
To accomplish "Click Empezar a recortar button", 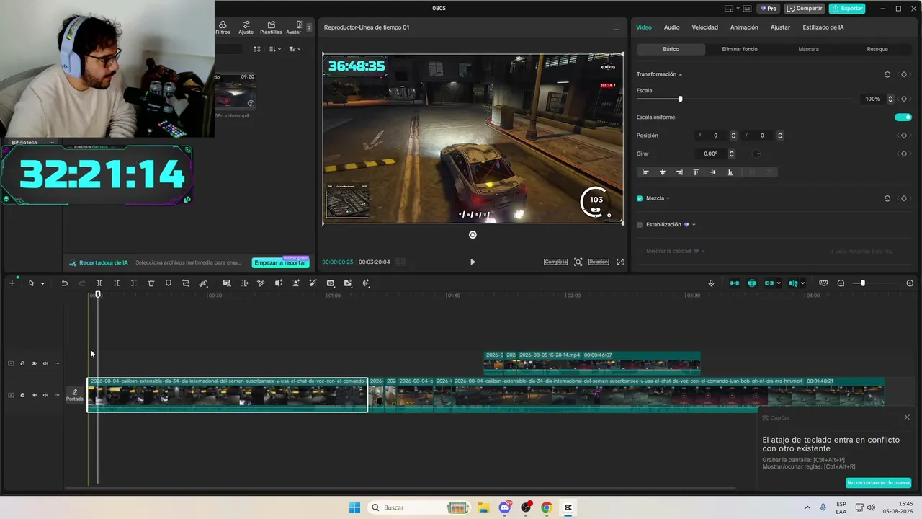I will (x=280, y=263).
